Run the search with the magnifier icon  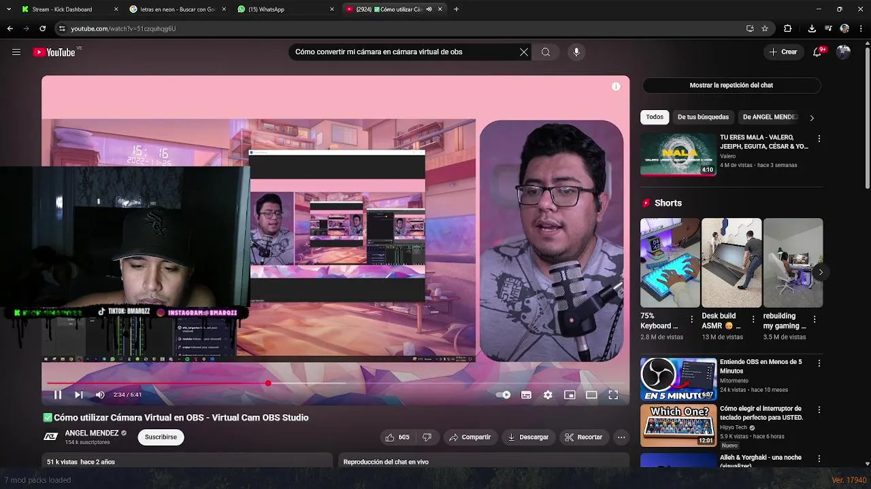coord(546,52)
